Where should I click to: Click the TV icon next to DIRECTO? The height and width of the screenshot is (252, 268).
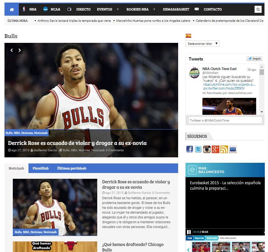pyautogui.click(x=69, y=9)
